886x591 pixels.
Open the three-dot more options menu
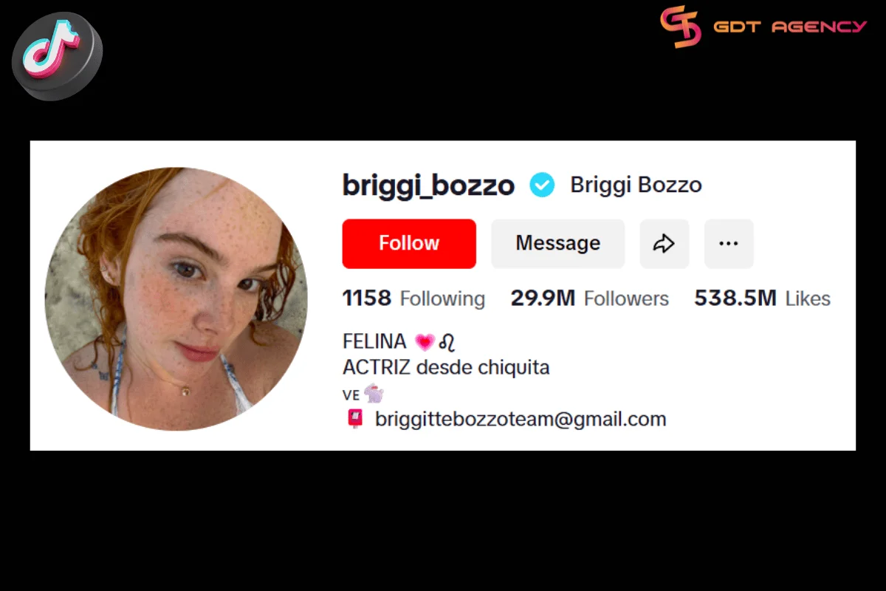[729, 243]
